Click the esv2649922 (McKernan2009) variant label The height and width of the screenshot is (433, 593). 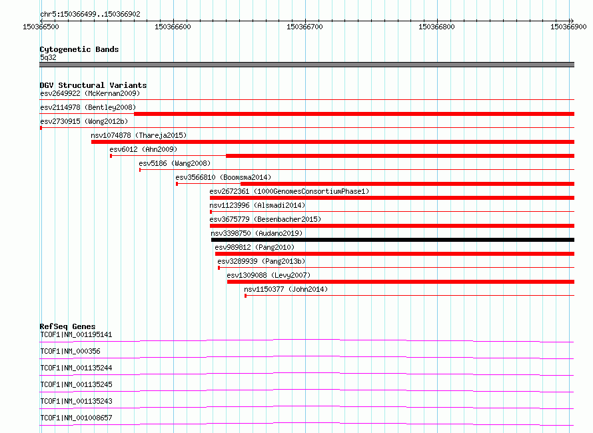(90, 93)
